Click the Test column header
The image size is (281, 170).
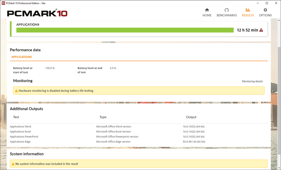16,117
